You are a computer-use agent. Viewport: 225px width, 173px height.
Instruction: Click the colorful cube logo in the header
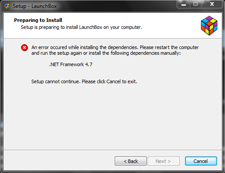(x=209, y=25)
